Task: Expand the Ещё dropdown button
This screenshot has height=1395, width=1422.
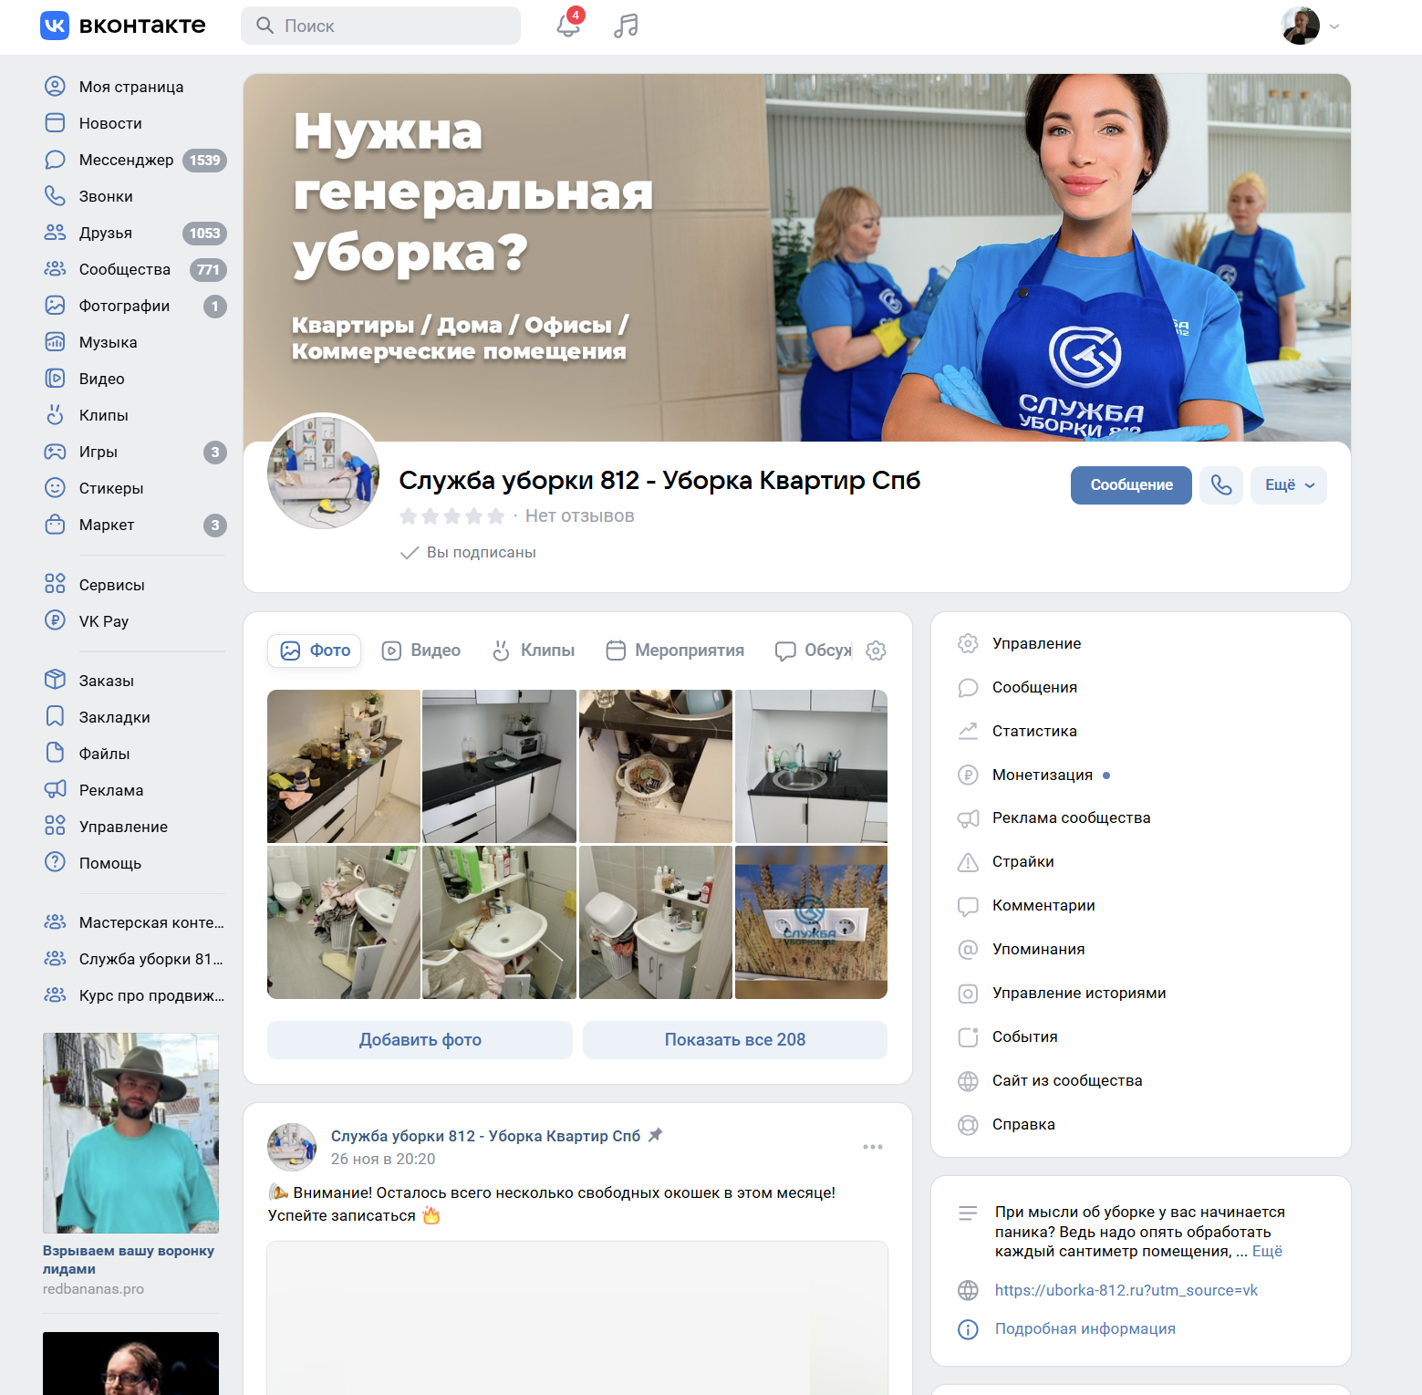Action: [1290, 485]
